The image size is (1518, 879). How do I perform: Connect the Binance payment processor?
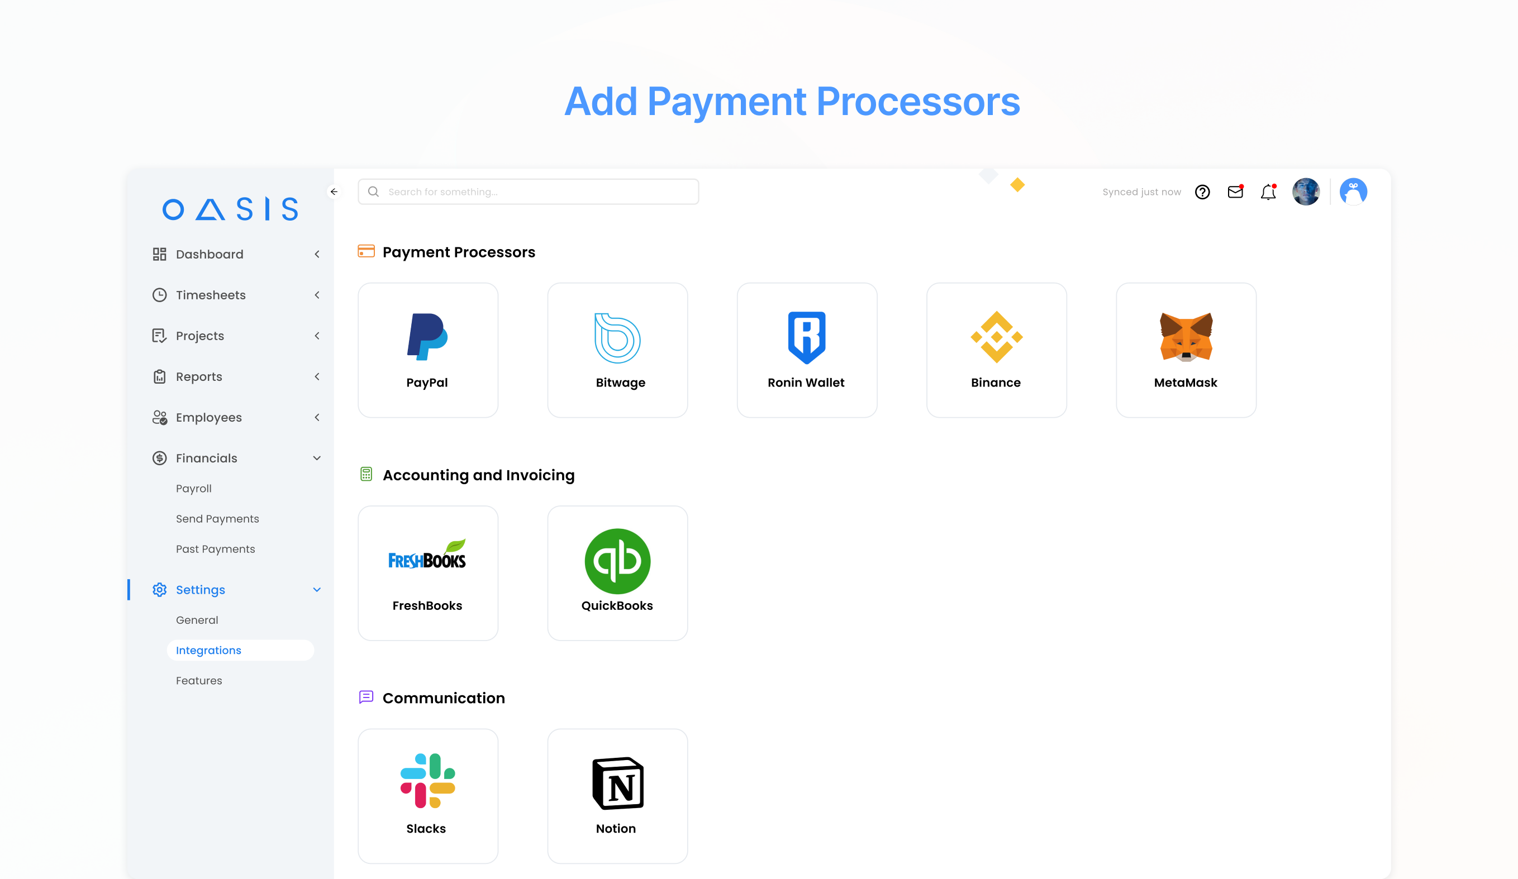pyautogui.click(x=996, y=350)
